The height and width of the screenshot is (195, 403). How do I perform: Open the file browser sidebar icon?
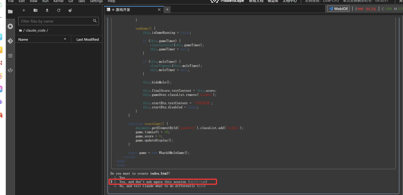[x=10, y=12]
